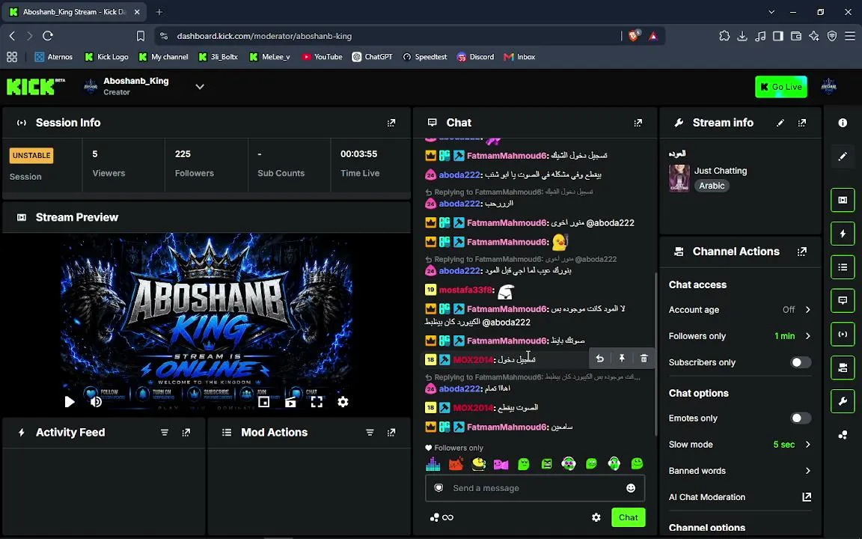
Task: Pop out the Activity Feed panel
Action: tap(186, 432)
